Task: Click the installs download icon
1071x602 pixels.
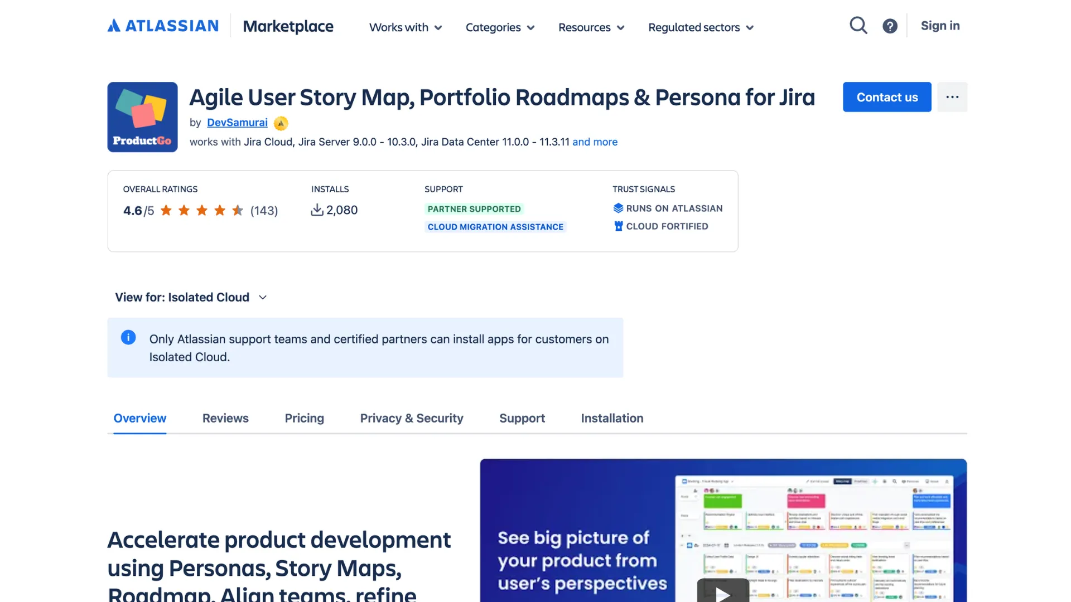Action: pos(317,210)
